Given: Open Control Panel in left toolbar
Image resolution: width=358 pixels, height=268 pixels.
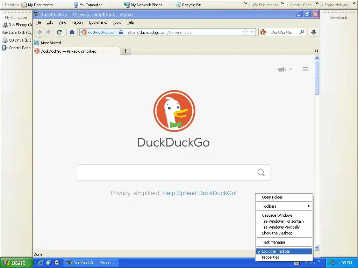Looking at the screenshot, I should (17, 48).
